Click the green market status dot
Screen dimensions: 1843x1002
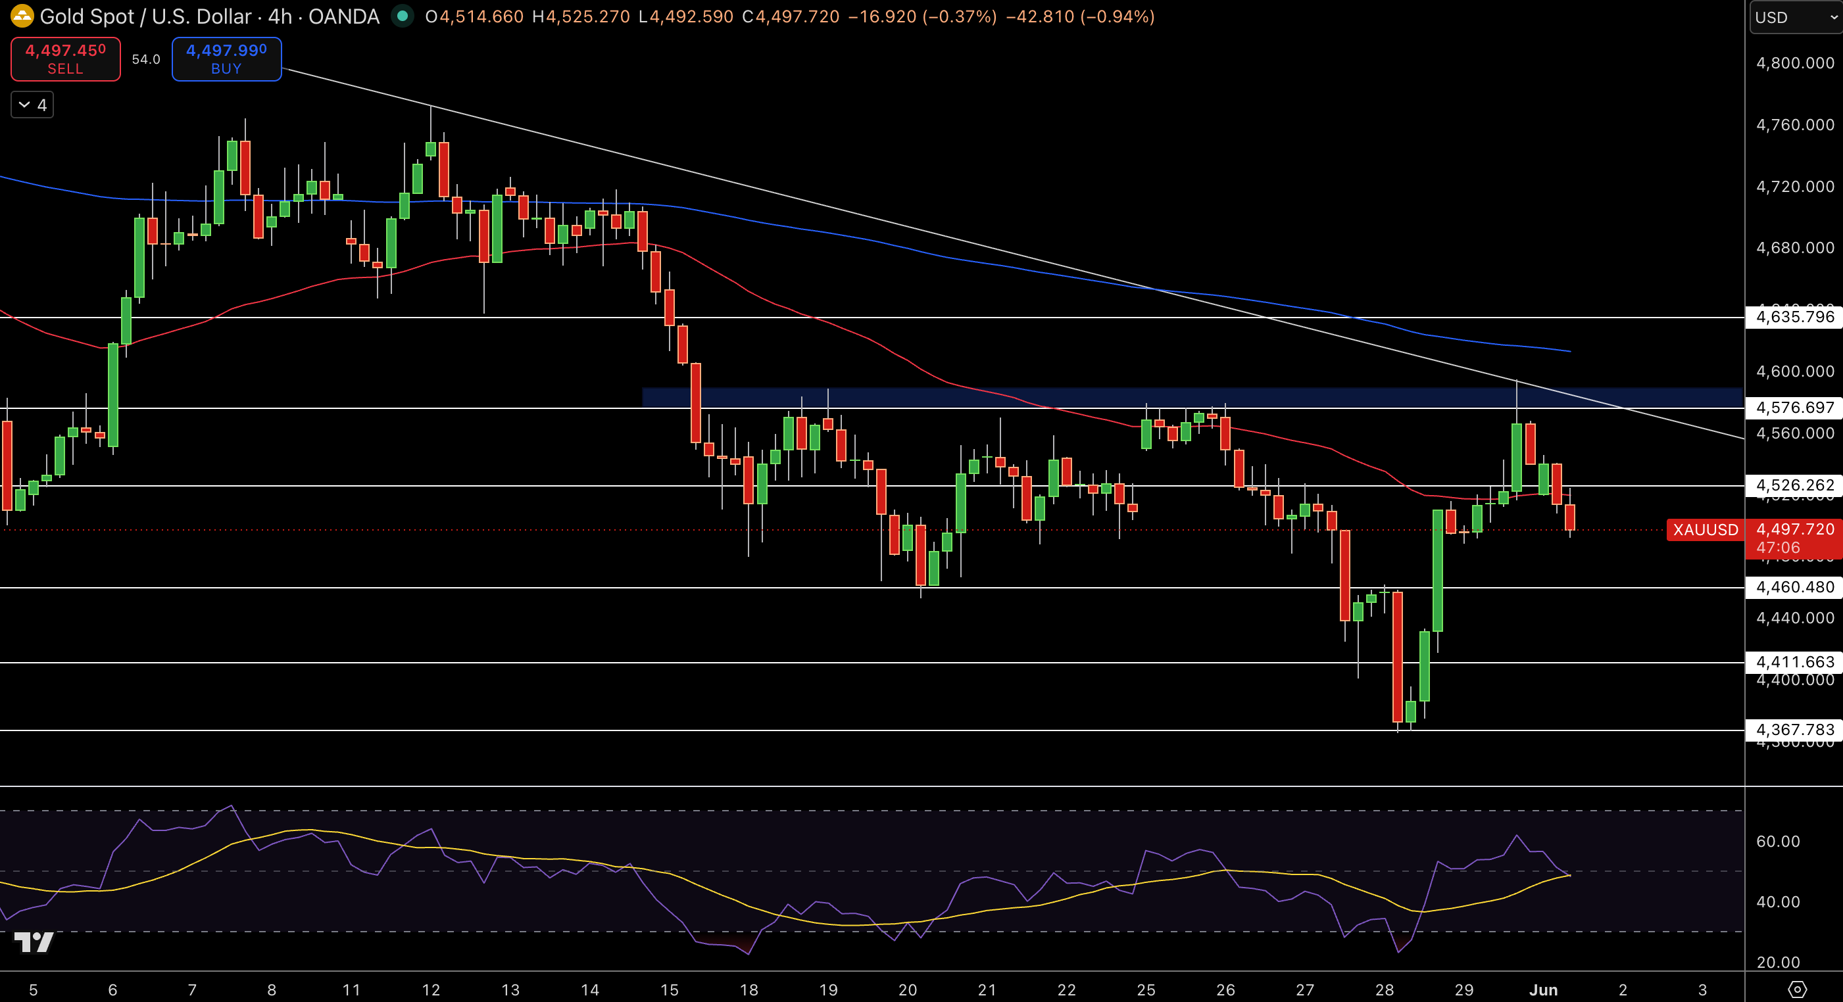403,16
